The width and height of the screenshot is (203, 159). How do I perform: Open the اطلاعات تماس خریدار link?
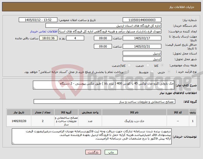pyautogui.click(x=44, y=31)
